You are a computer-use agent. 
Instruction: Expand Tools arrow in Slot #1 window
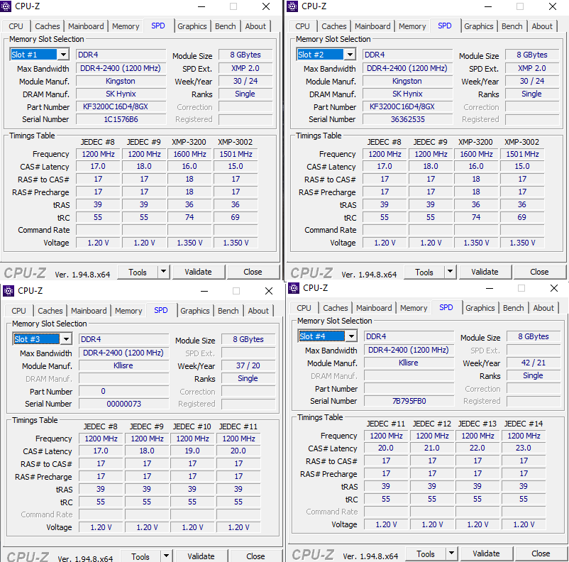coord(164,272)
